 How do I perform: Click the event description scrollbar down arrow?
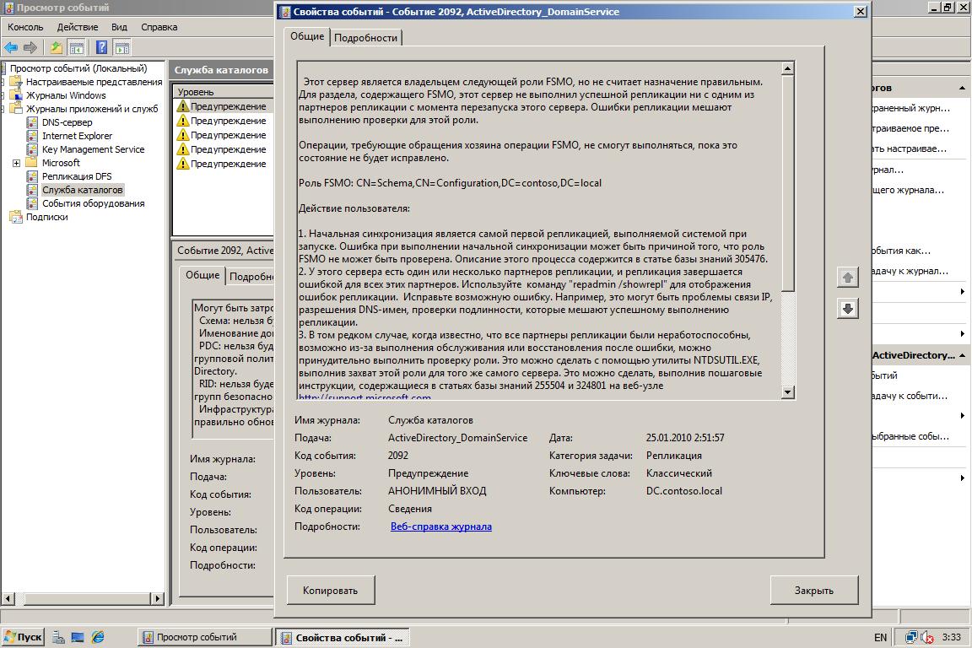pyautogui.click(x=787, y=391)
